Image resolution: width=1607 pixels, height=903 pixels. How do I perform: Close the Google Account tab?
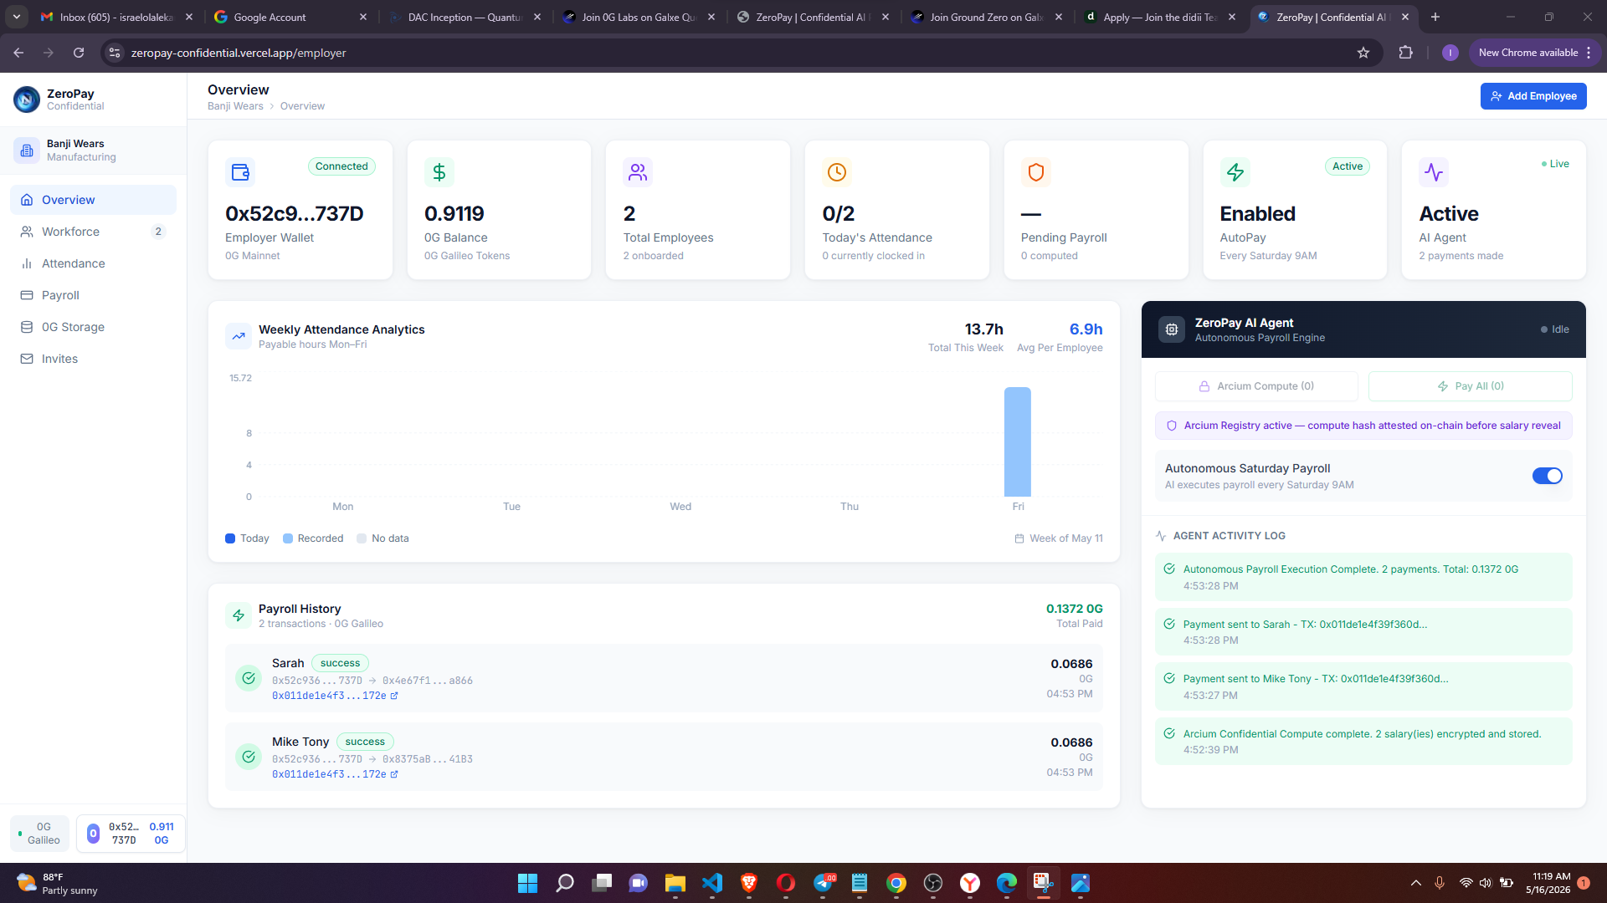362,17
